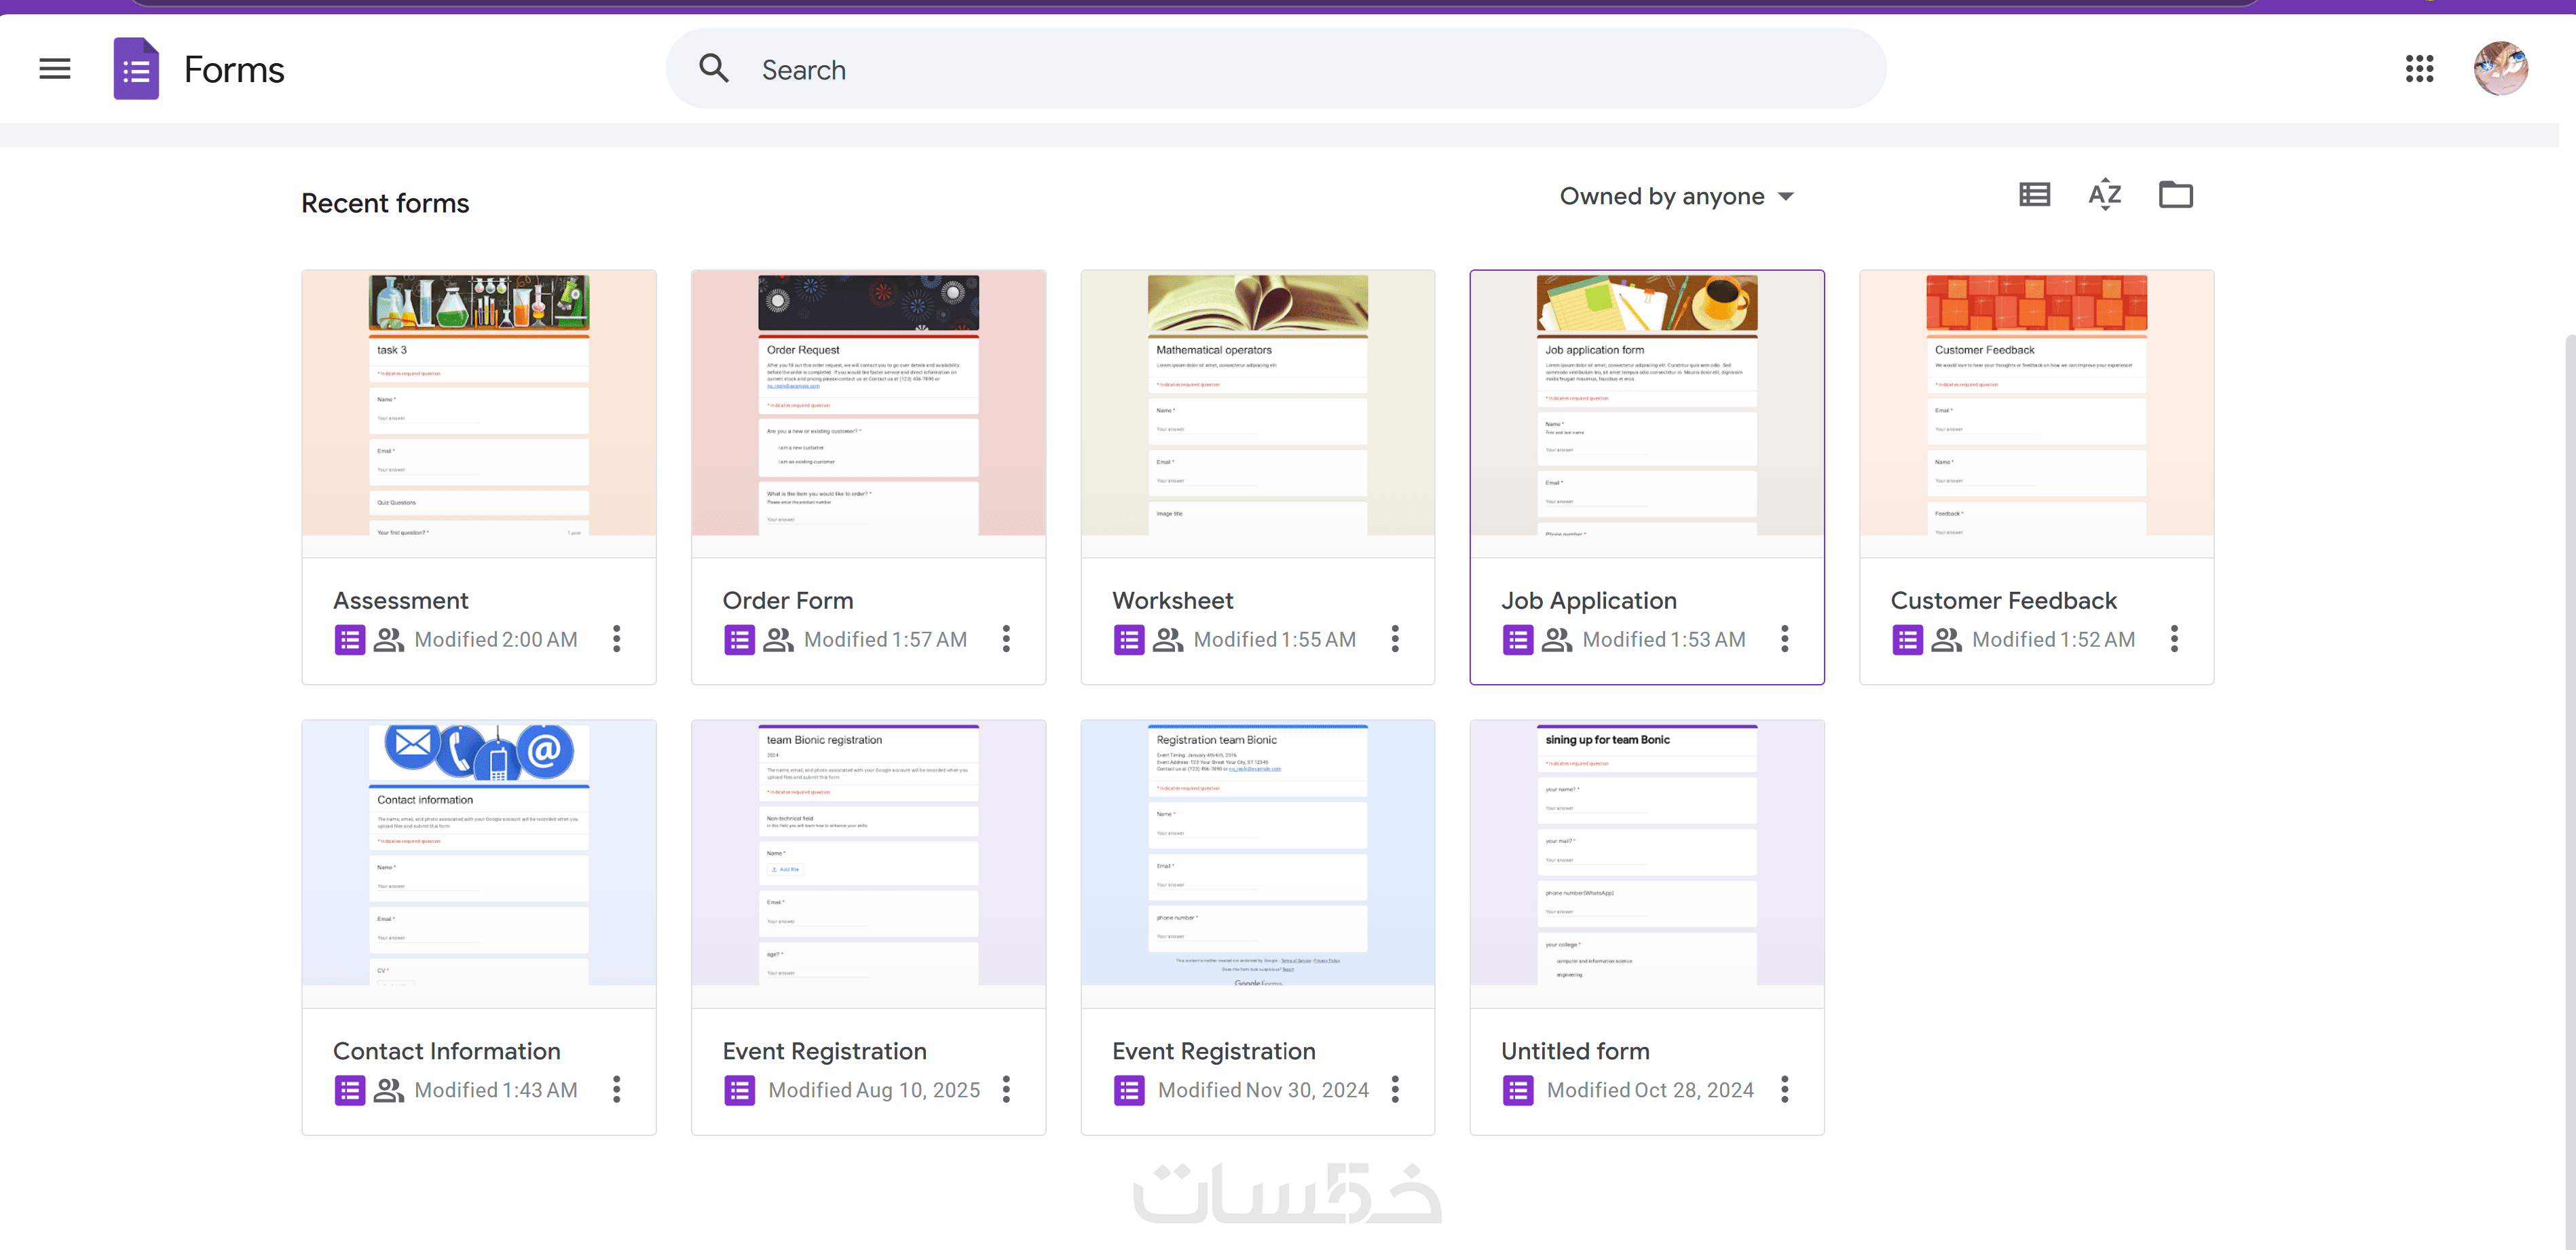
Task: Open the Google apps grid
Action: (2419, 69)
